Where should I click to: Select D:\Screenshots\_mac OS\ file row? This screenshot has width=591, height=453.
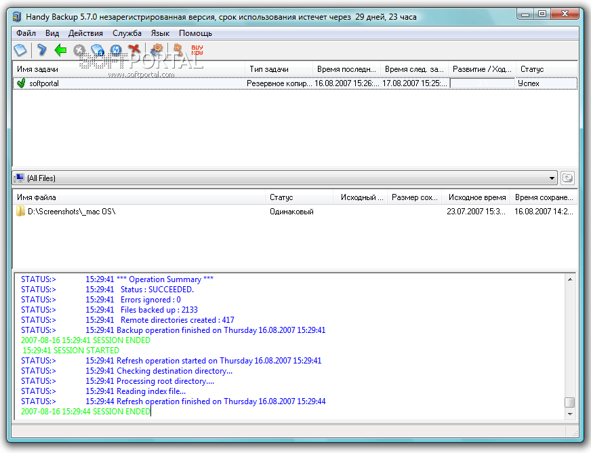(295, 211)
